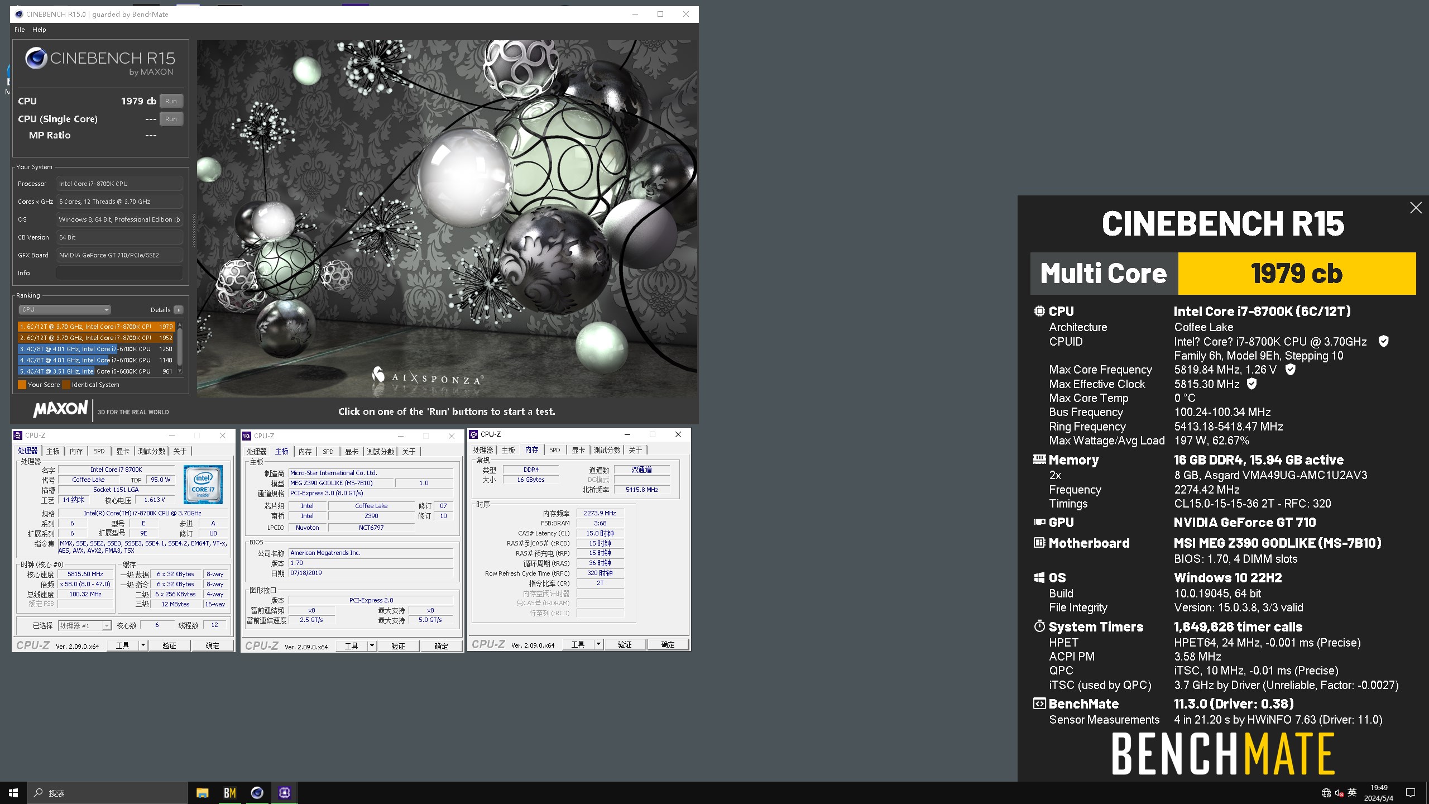Open 主板 tab in first CPU-Z window
This screenshot has width=1429, height=804.
(52, 451)
